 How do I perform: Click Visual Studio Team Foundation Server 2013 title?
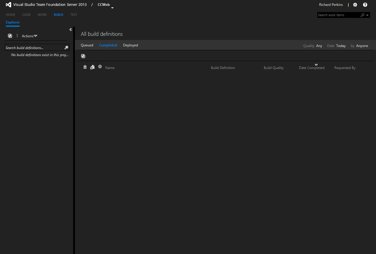(50, 5)
